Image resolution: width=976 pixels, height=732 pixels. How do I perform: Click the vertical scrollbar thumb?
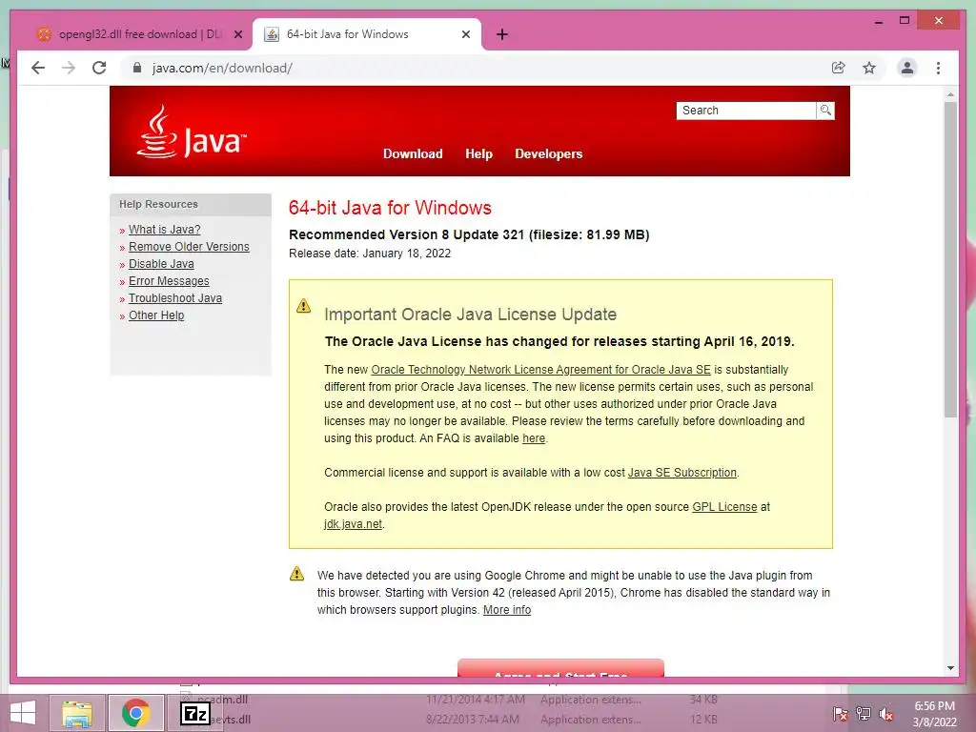pyautogui.click(x=950, y=259)
